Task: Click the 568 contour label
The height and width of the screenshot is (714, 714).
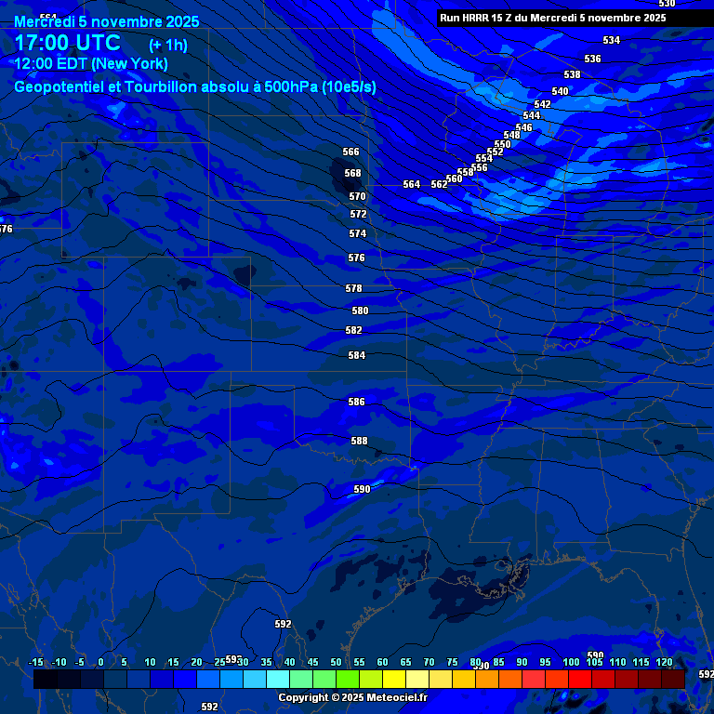Action: coord(352,174)
